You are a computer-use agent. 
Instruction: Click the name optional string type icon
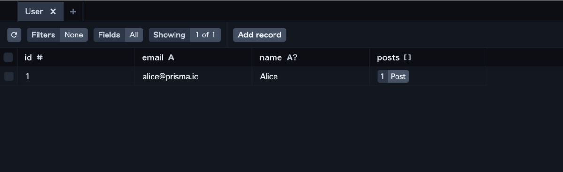tap(292, 57)
